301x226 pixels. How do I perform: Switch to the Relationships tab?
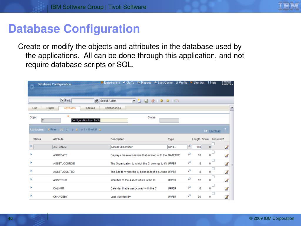[113, 108]
